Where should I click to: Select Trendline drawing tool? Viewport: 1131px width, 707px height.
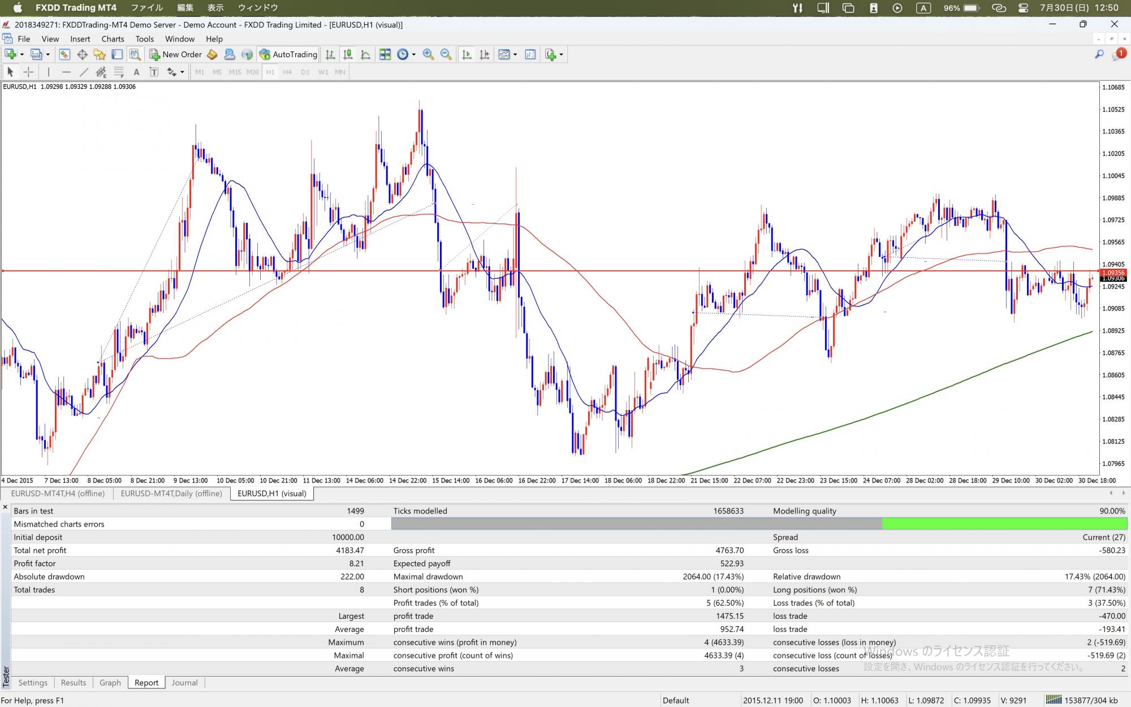[84, 72]
